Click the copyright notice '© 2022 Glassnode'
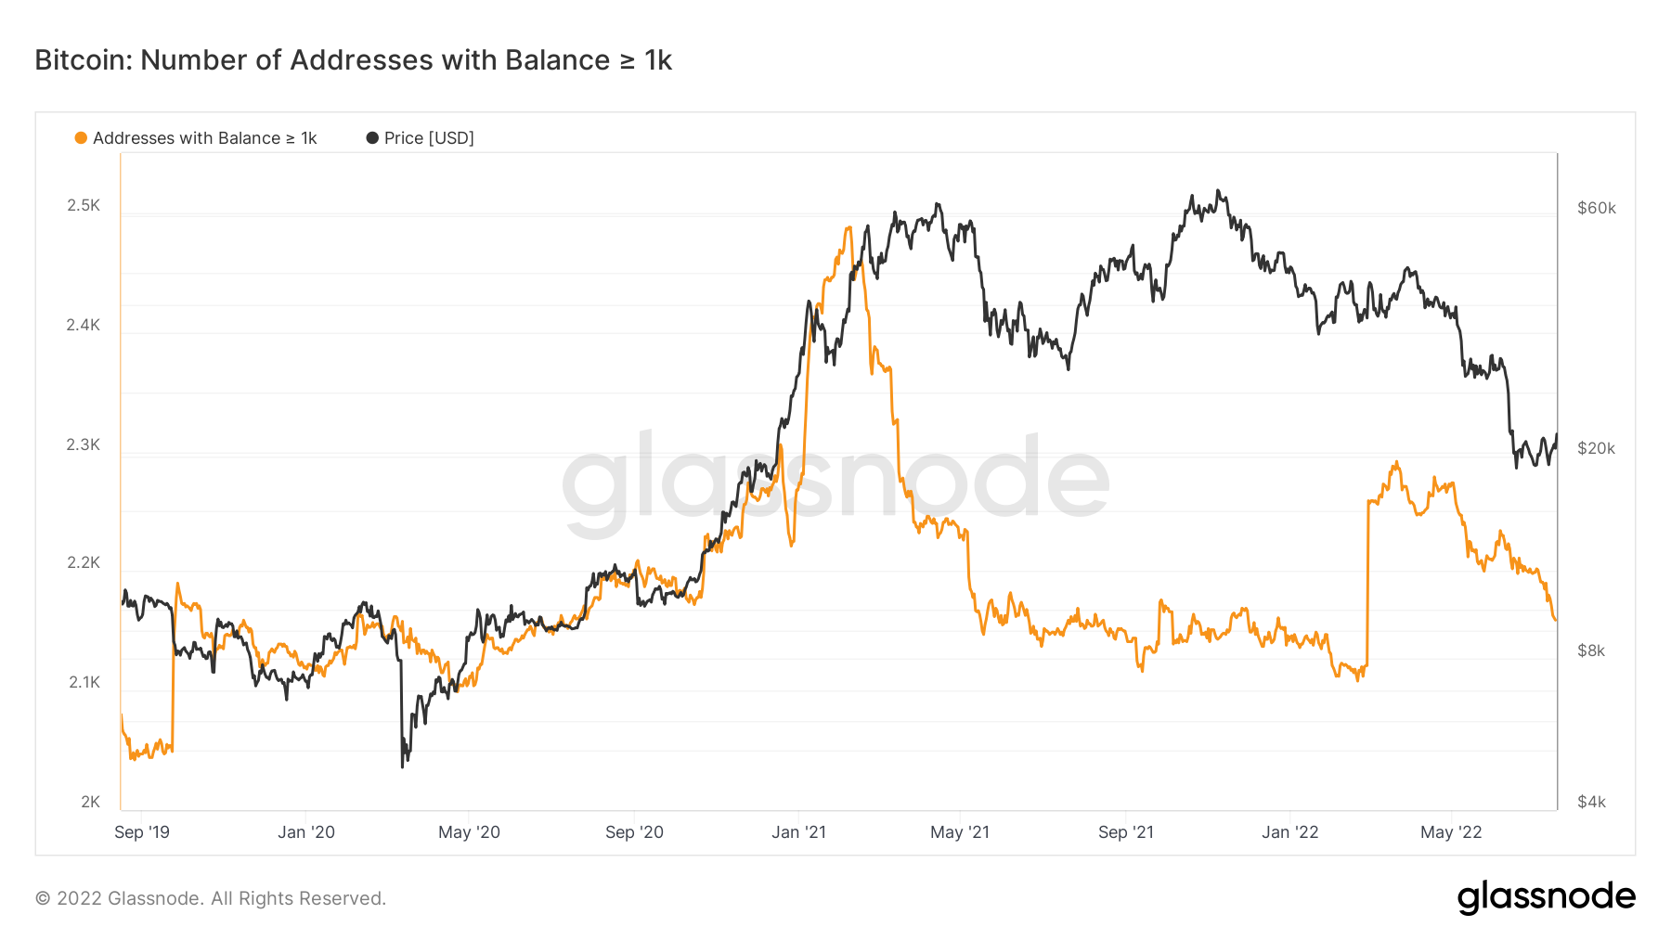 (211, 898)
